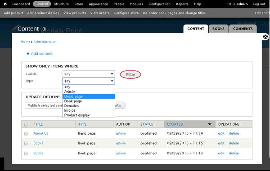The width and height of the screenshot is (270, 171).
Task: Click edit in the About Us row
Action: tap(221, 133)
